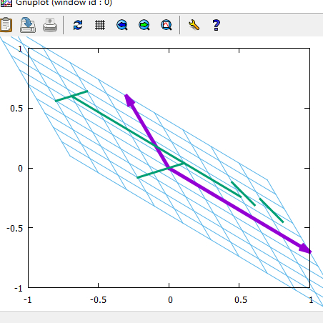The height and width of the screenshot is (323, 323).
Task: Click the Gnuplot window id title text
Action: click(64, 3)
